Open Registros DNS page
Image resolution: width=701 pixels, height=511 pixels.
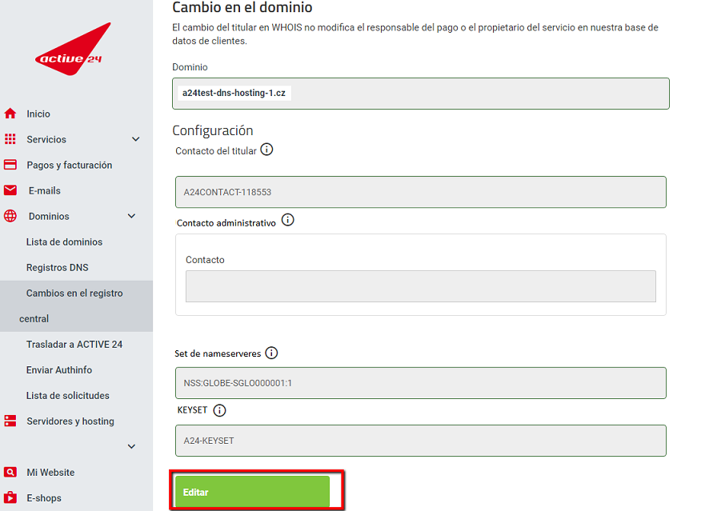tap(58, 268)
